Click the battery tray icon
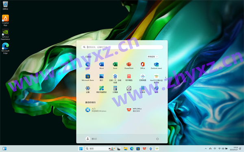The height and width of the screenshot is (152, 244). coord(227,149)
